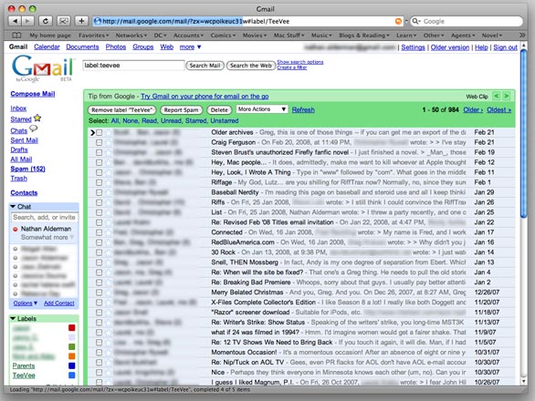Tick checkbox beside Steven Brust's Firefly email
The width and height of the screenshot is (535, 401).
pyautogui.click(x=100, y=152)
